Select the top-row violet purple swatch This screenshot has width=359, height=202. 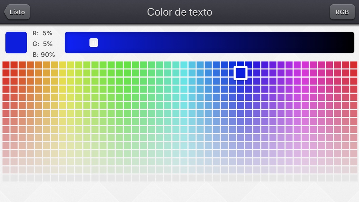pos(273,65)
